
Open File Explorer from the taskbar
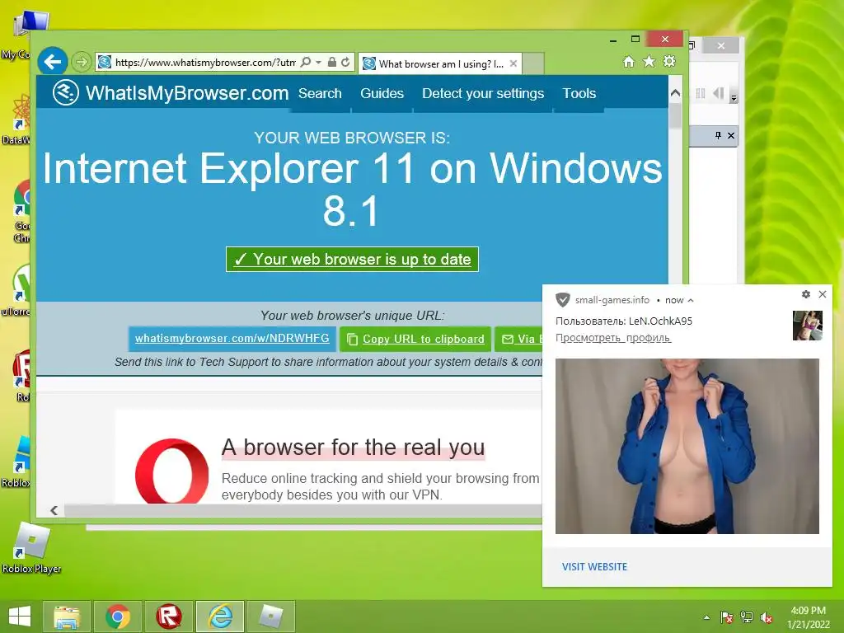tap(66, 617)
